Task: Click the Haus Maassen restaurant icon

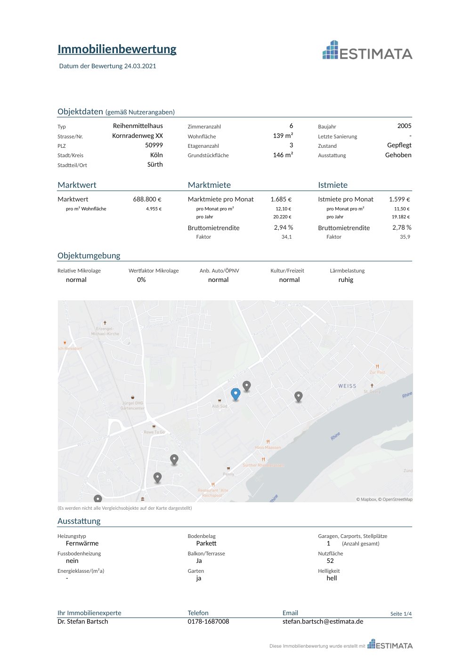Action: (268, 442)
